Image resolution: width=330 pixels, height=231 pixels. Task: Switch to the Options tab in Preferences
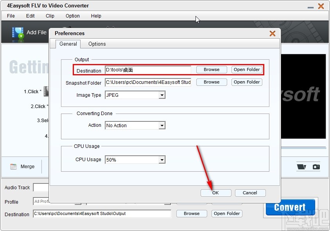click(x=97, y=44)
